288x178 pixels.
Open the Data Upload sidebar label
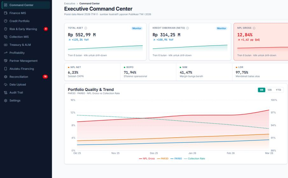point(18,85)
